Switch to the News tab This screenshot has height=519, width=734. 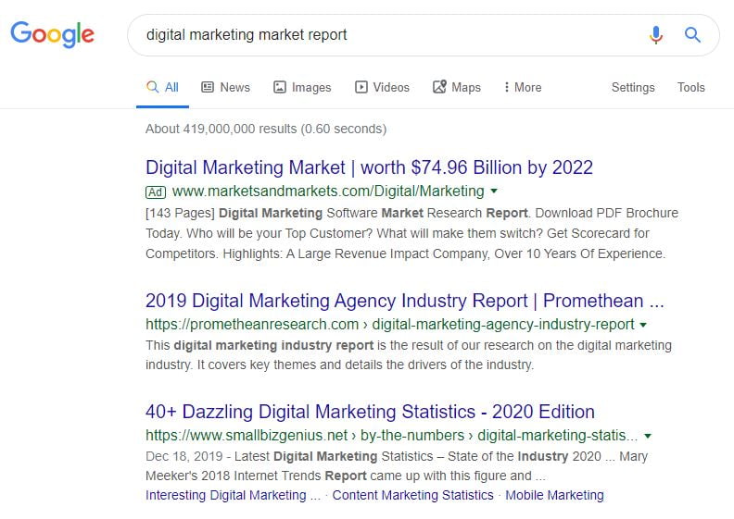pos(225,87)
